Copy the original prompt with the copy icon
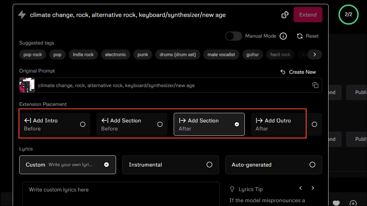 [x=315, y=85]
